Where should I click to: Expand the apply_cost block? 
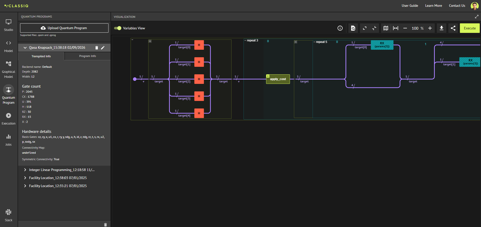point(268,76)
